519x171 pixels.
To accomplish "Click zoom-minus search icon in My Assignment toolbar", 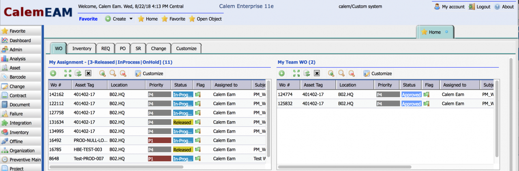I will coord(123,73).
